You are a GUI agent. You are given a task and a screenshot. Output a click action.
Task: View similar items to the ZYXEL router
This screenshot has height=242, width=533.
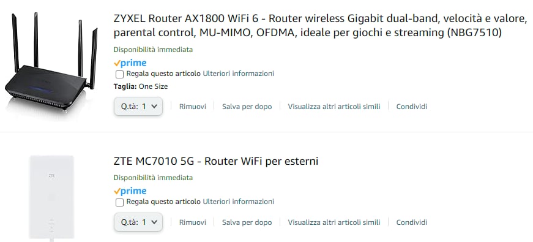334,107
